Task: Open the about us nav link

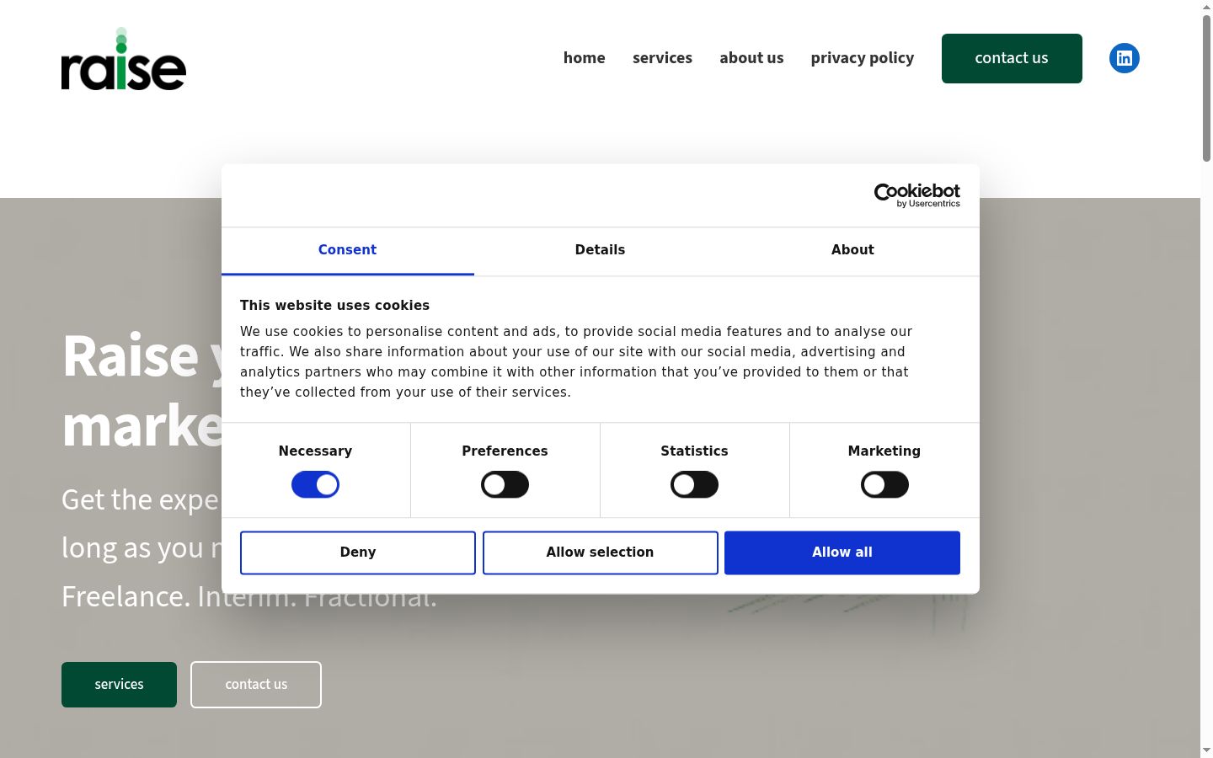Action: (x=751, y=58)
